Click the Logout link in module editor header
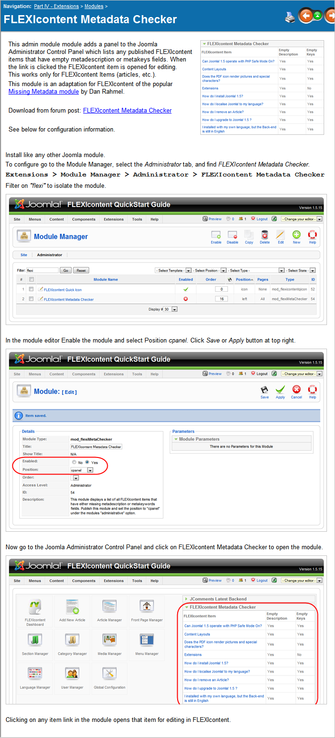 tap(262, 374)
